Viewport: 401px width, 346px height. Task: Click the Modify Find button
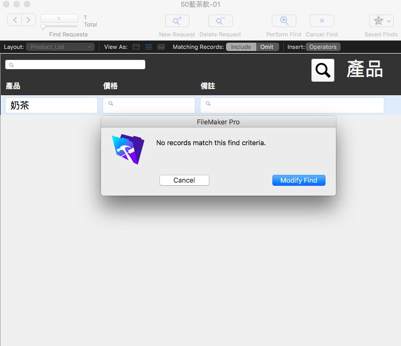coord(299,181)
